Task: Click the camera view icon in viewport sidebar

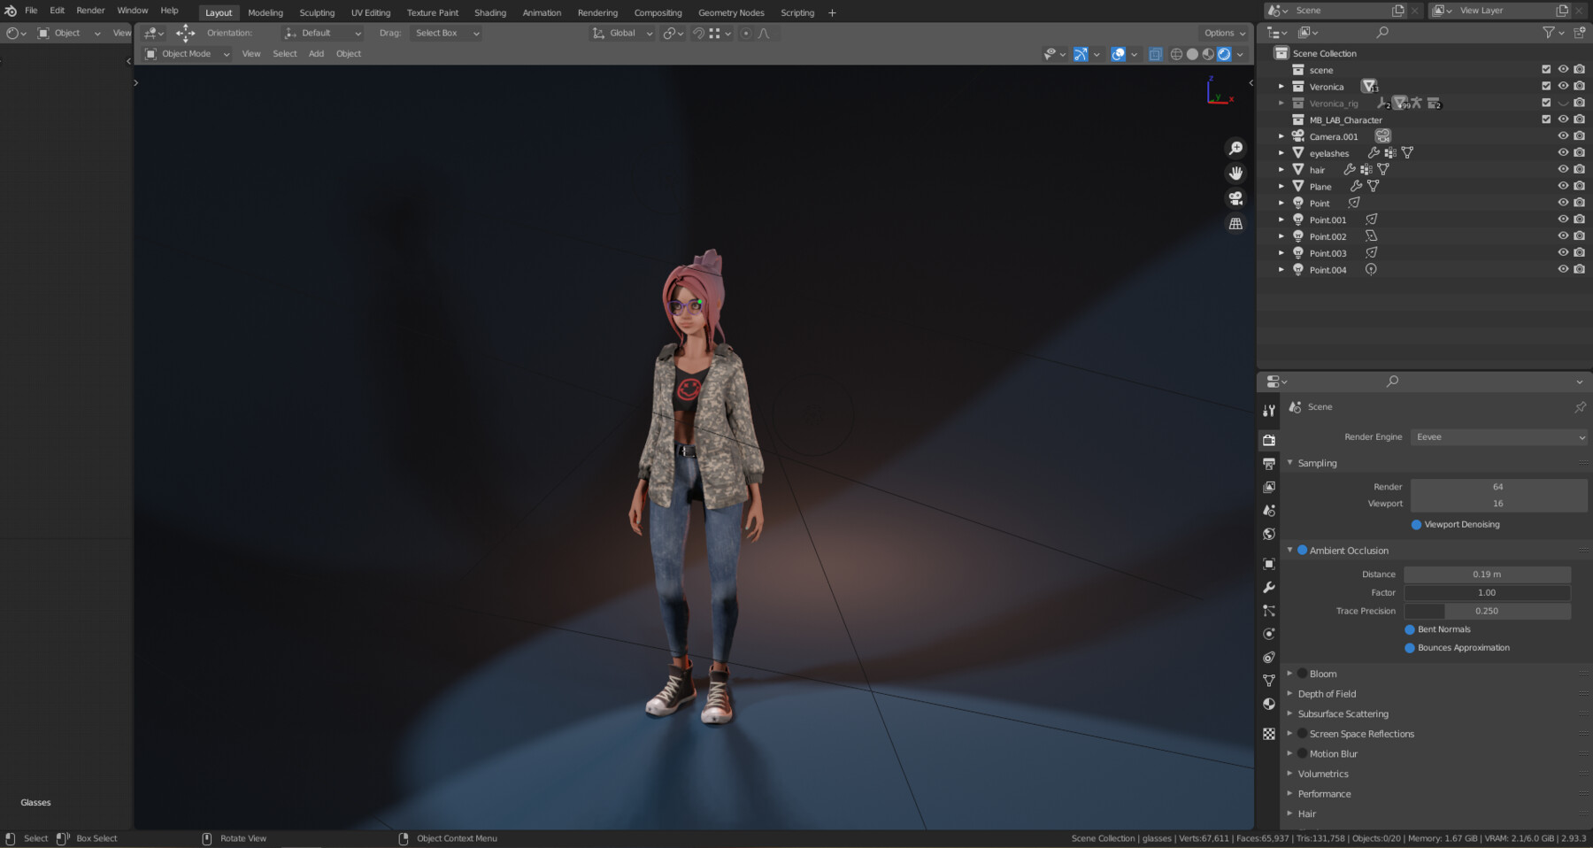Action: 1235,198
